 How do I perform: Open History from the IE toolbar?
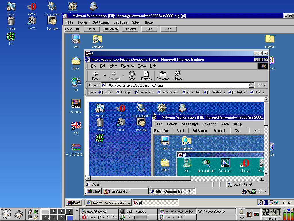tap(177, 76)
